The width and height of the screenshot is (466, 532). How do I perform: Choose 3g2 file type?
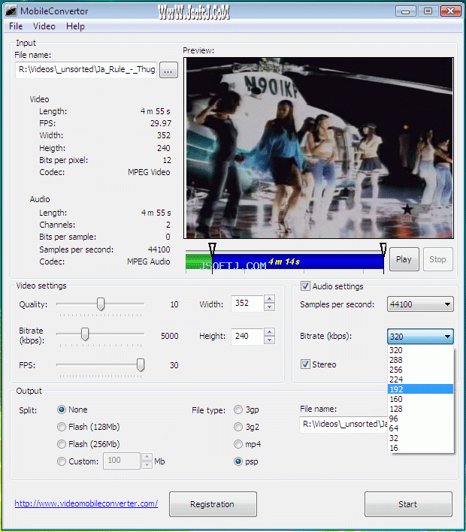(238, 427)
